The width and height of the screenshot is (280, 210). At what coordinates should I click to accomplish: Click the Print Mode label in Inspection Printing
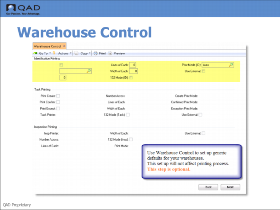[122, 146]
